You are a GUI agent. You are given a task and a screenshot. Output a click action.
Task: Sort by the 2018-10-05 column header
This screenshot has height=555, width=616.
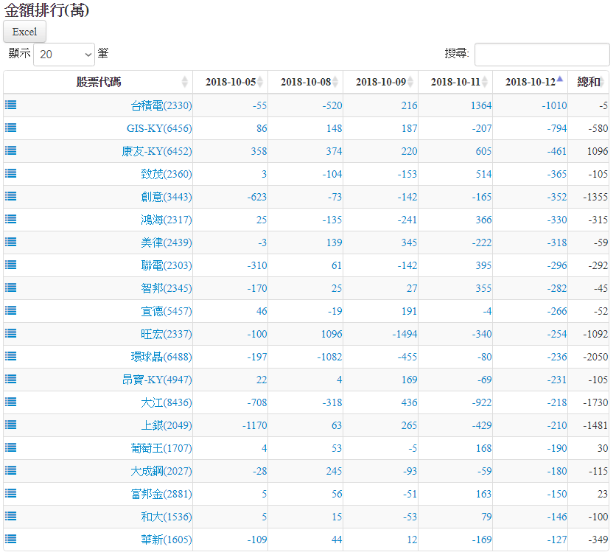pyautogui.click(x=230, y=82)
